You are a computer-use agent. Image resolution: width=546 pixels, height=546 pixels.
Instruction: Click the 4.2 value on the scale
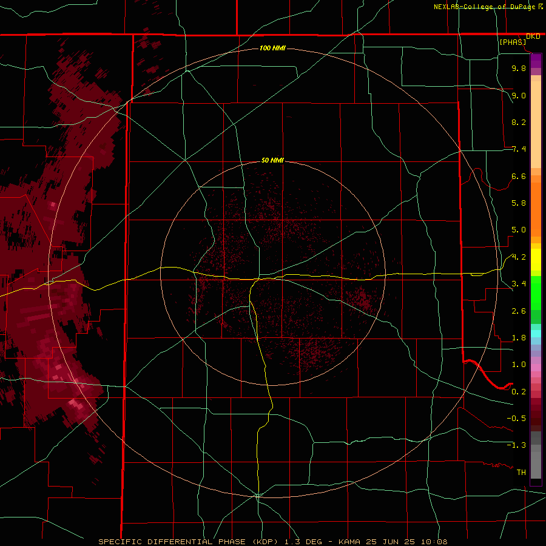click(519, 257)
